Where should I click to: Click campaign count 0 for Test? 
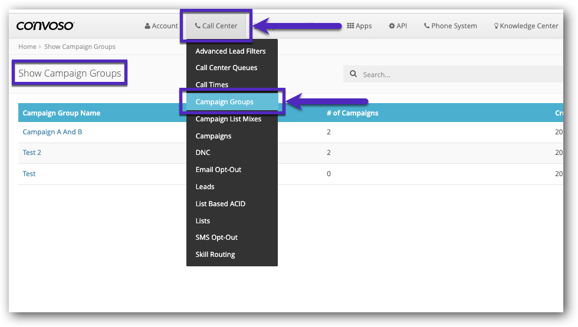pos(329,174)
